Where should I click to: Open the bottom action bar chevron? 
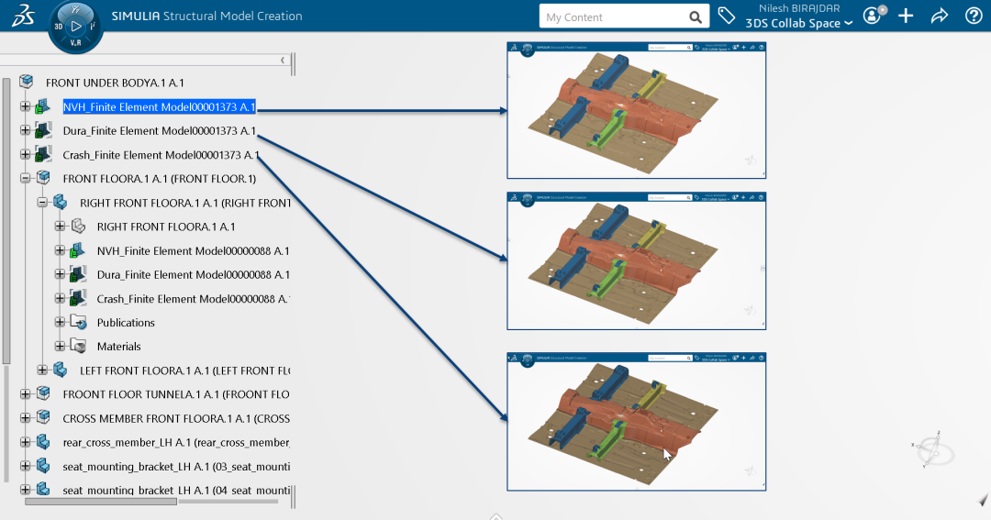coord(495,517)
